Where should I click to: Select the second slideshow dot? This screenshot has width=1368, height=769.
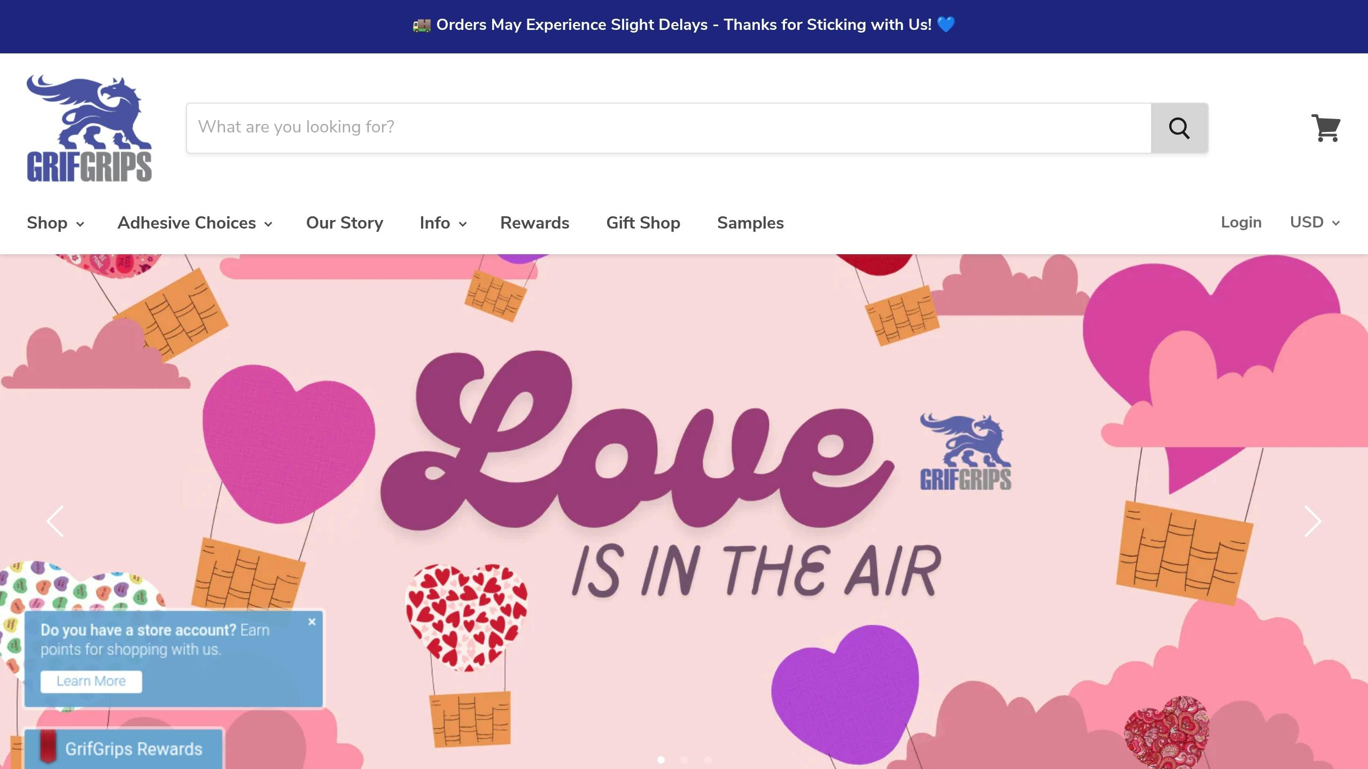click(685, 759)
